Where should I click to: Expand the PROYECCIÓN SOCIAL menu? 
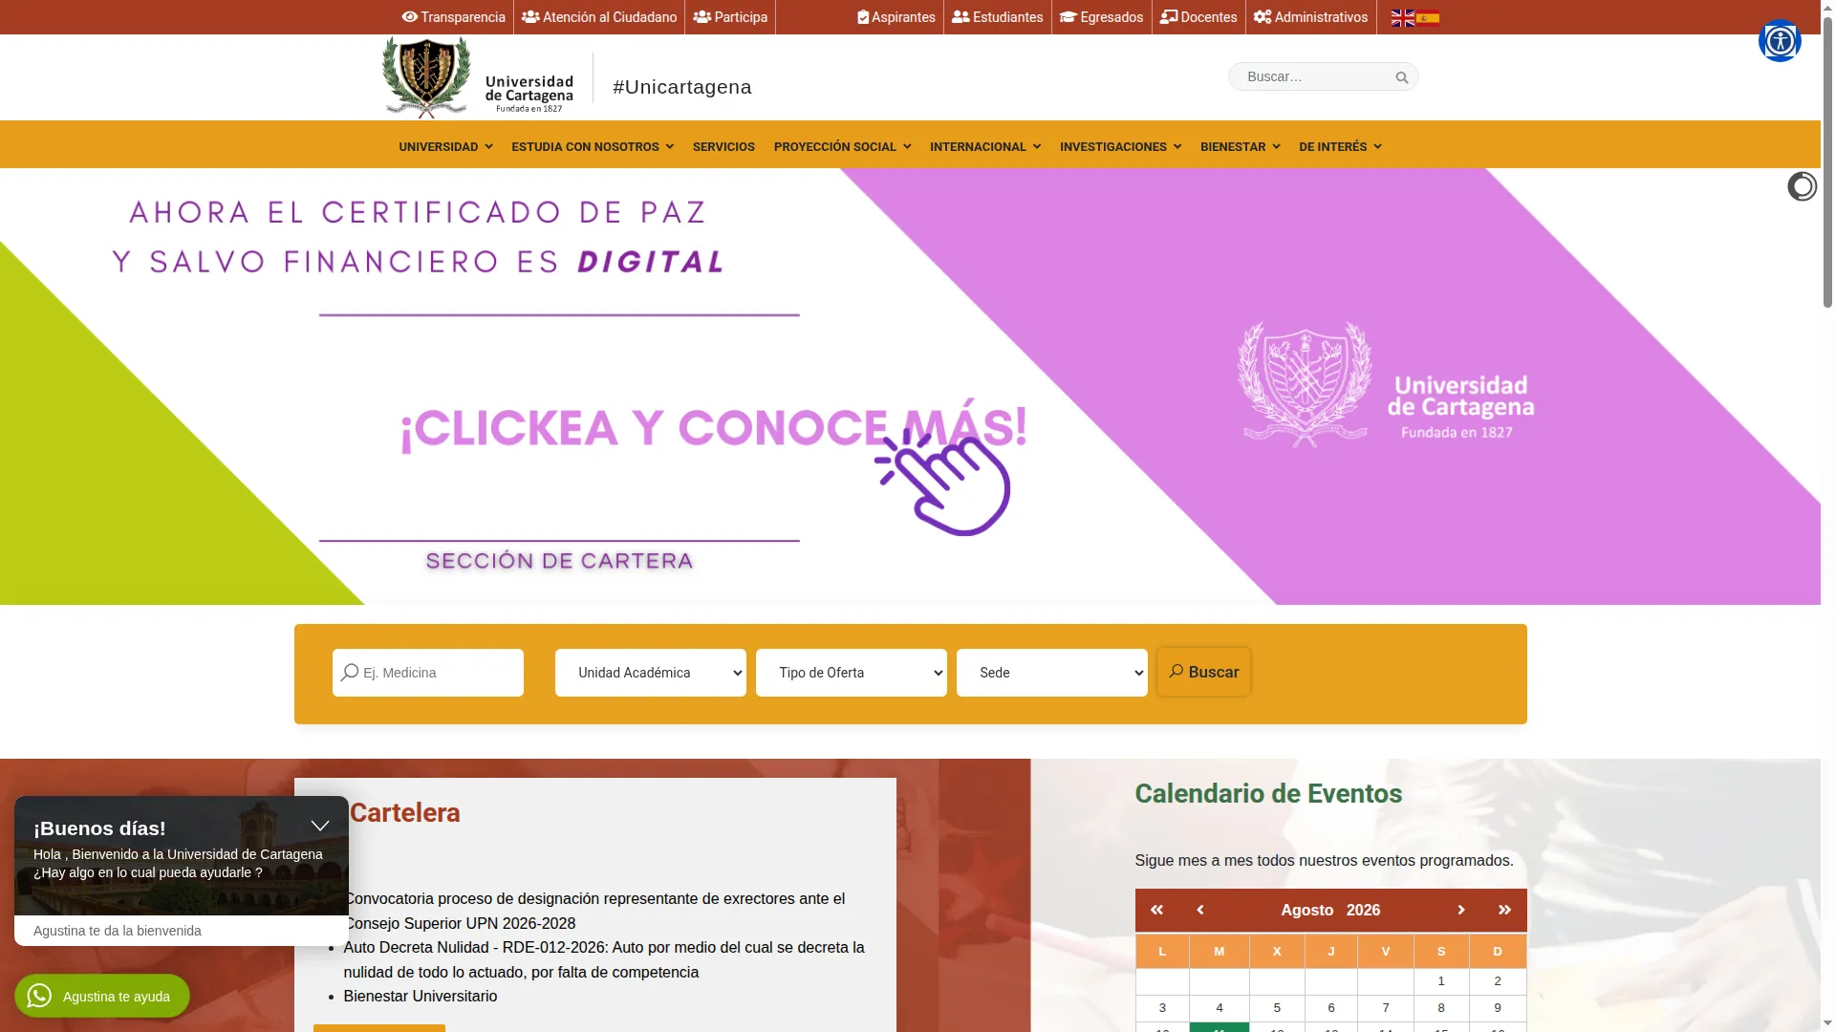click(842, 147)
